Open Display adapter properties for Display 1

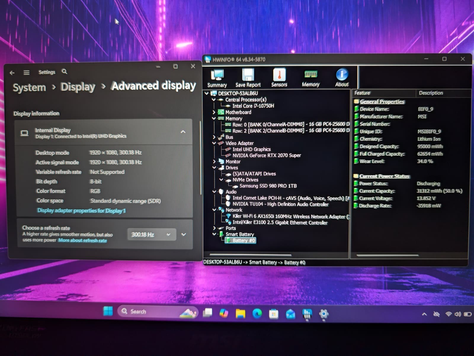(81, 211)
